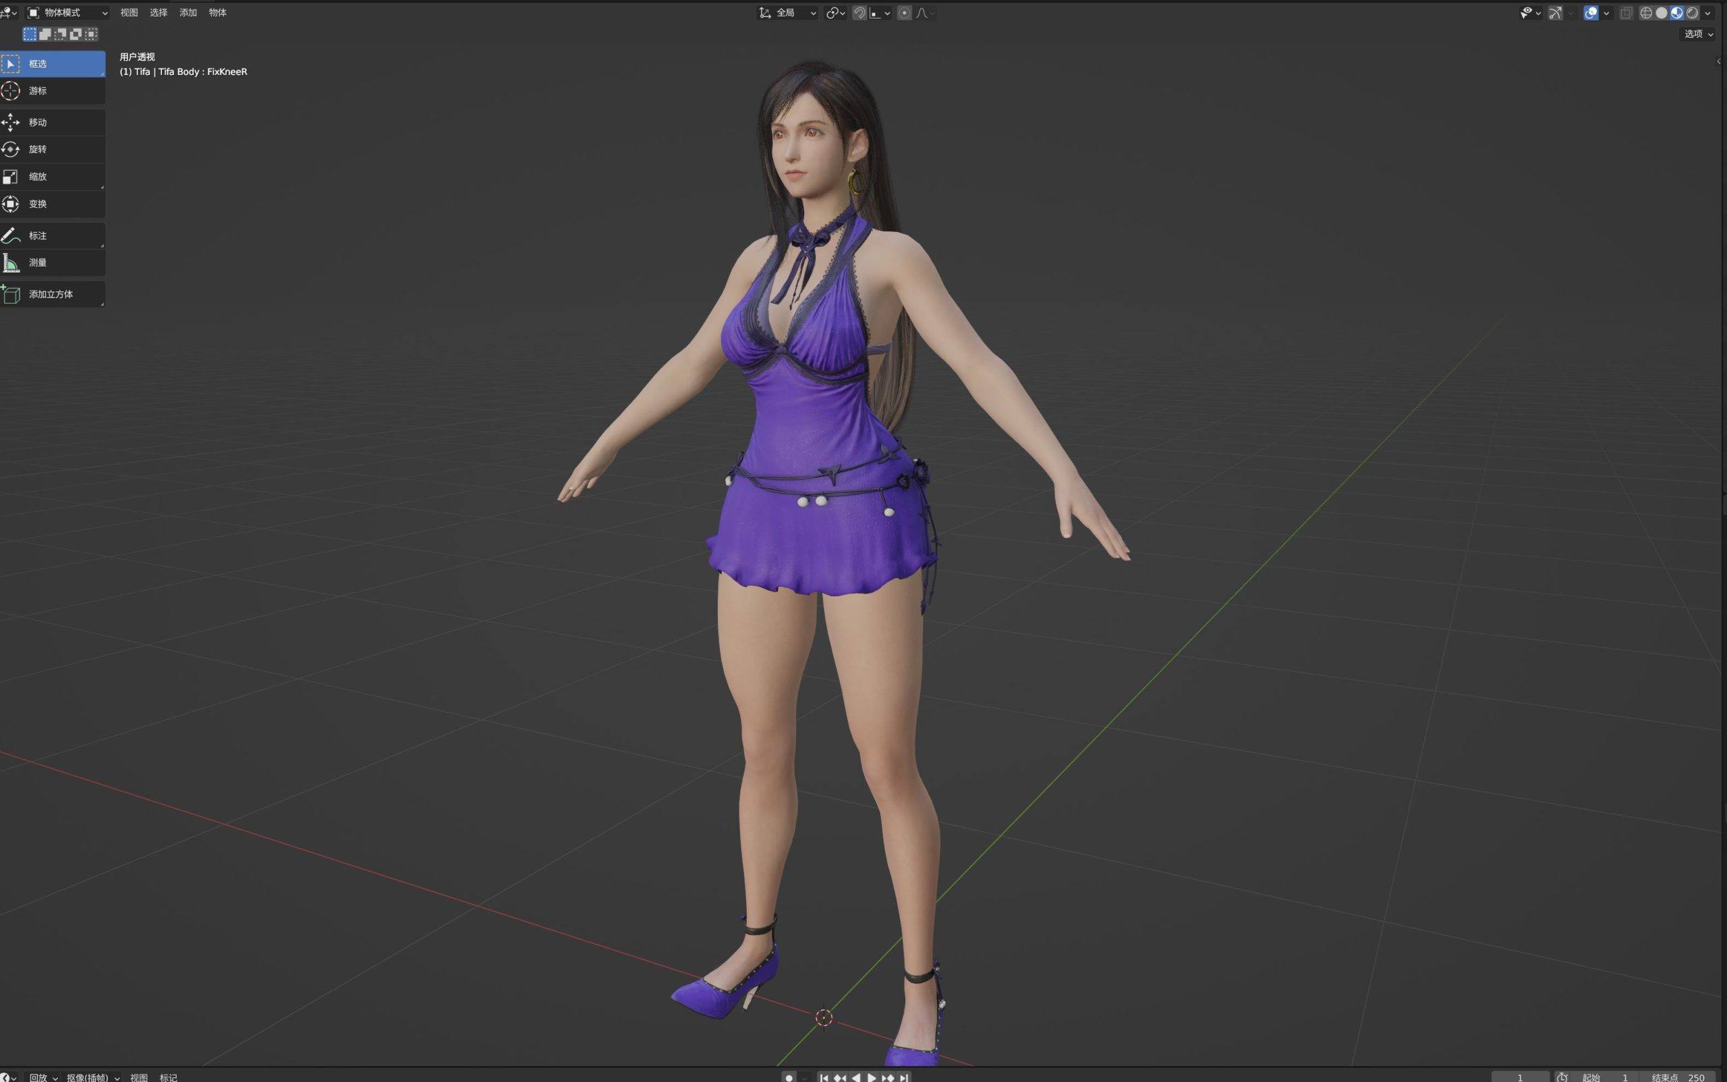The image size is (1727, 1082).
Task: Open the 回放 playback dropdown
Action: click(43, 1077)
